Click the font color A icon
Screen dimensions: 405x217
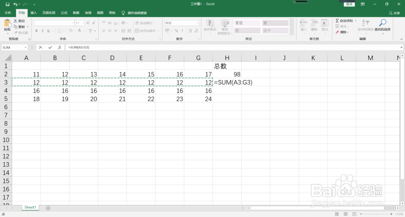79,31
